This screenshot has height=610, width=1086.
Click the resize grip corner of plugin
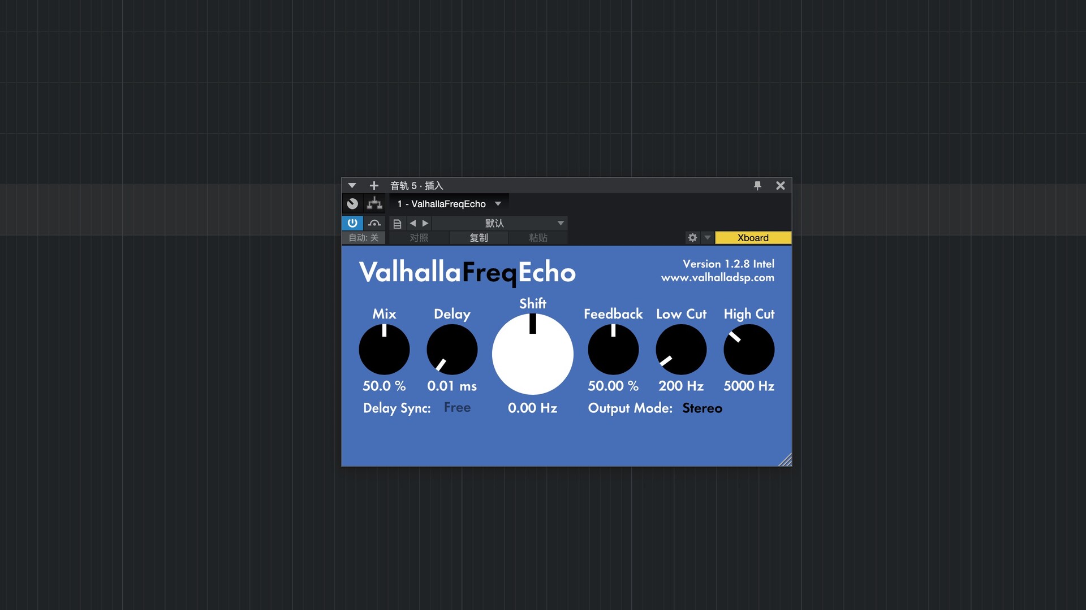pyautogui.click(x=785, y=460)
